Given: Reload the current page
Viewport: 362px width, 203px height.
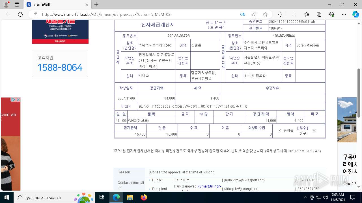Looking at the screenshot, I should point(20,14).
